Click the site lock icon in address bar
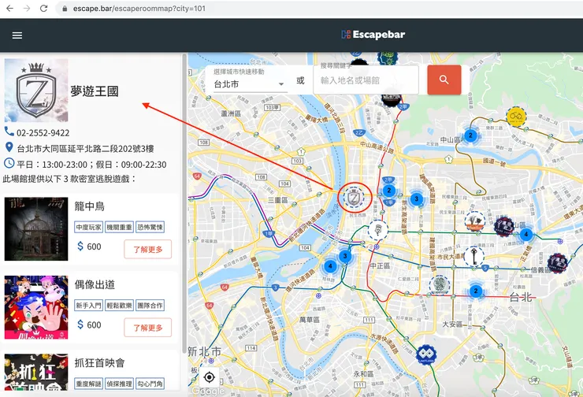The height and width of the screenshot is (397, 583). (x=65, y=9)
